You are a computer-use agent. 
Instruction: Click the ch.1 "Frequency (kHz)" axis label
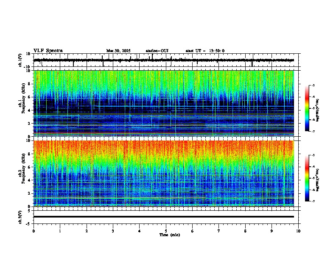tap(23, 98)
